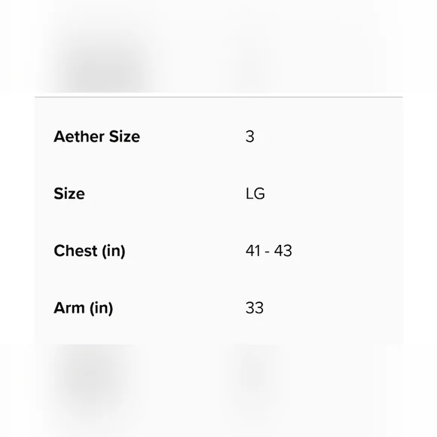The height and width of the screenshot is (437, 437).
Task: Select the LG size value
Action: [x=255, y=194]
